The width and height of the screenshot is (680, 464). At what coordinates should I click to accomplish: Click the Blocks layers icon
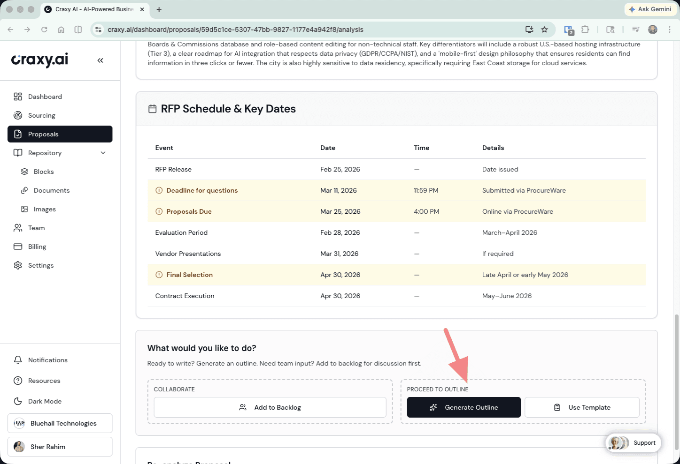point(24,172)
